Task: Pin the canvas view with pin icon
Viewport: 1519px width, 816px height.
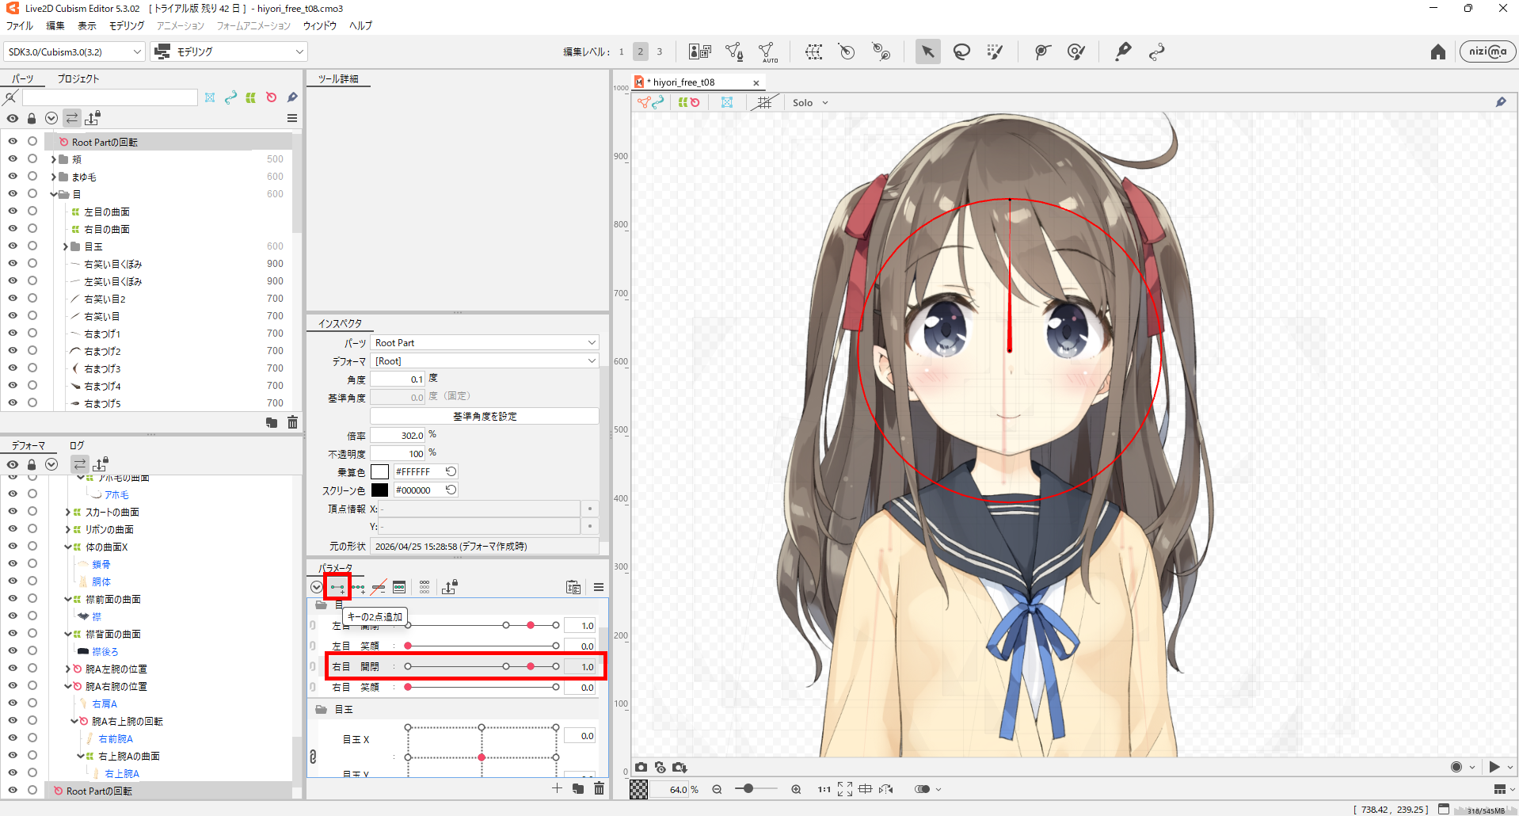Action: point(1501,102)
